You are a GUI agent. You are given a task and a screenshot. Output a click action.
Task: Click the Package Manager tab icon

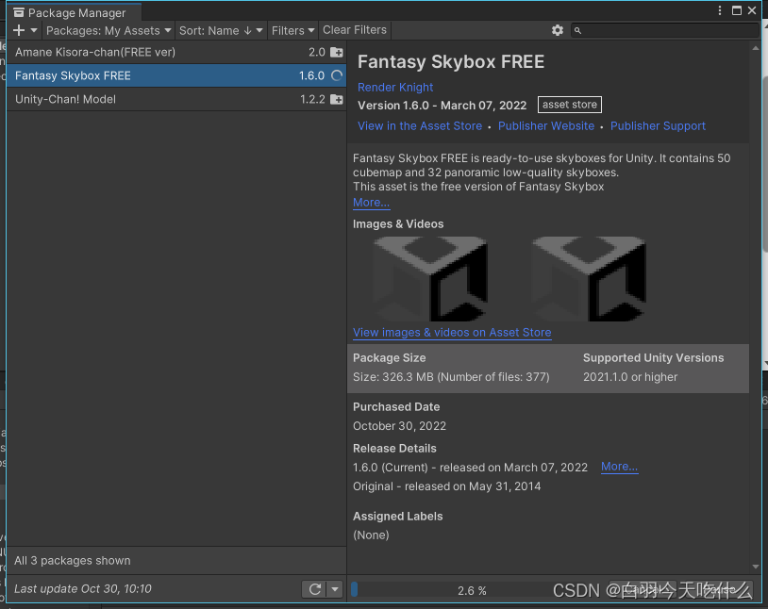click(x=19, y=12)
